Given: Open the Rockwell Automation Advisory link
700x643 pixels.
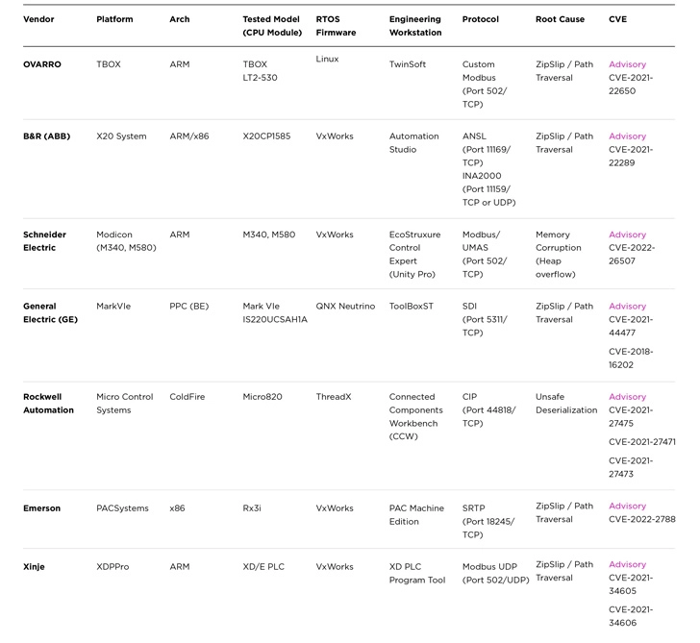Looking at the screenshot, I should click(x=627, y=397).
